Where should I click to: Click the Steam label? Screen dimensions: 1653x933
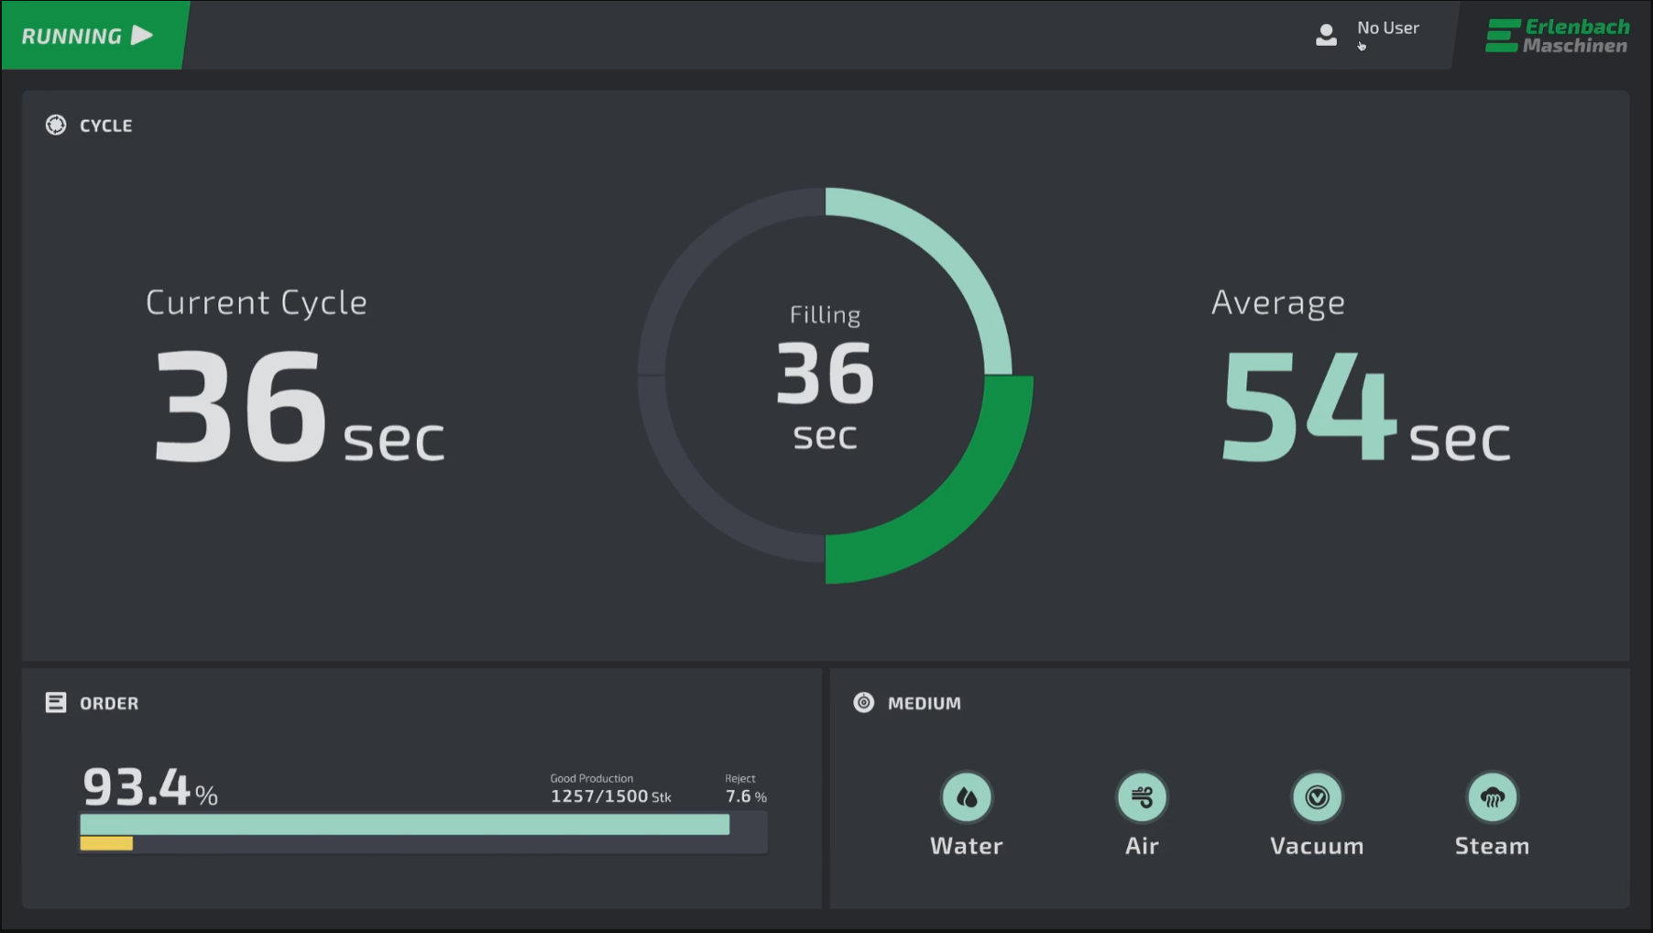(1493, 845)
